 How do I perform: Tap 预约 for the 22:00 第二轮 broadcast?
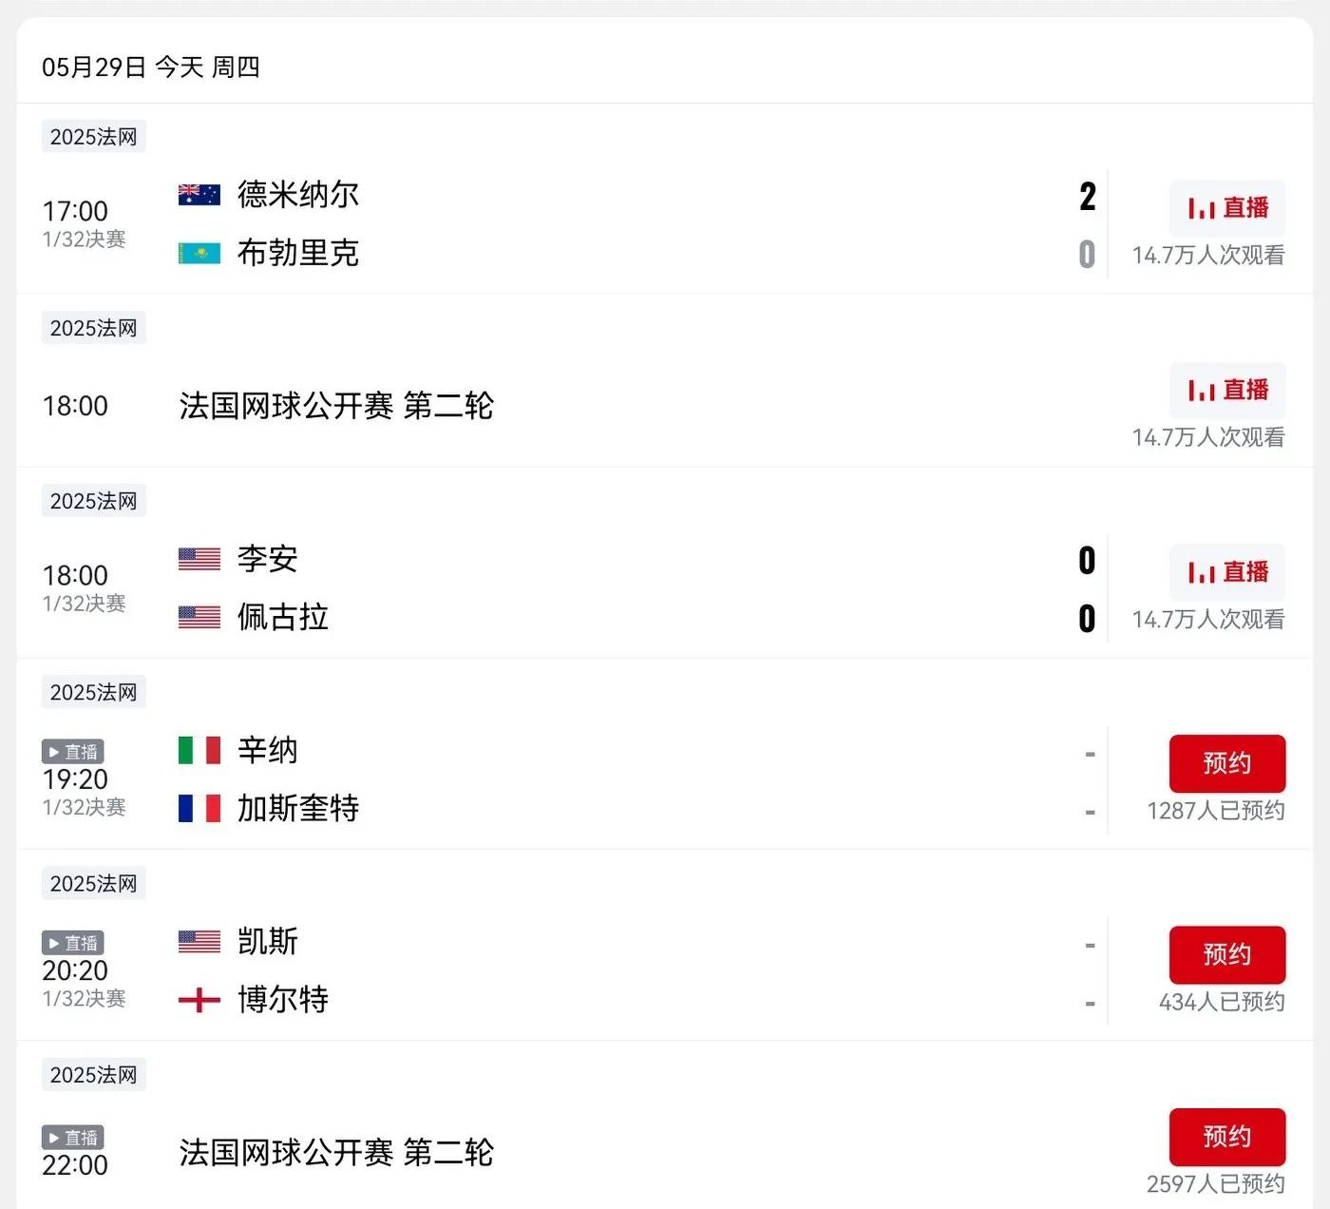point(1227,1137)
